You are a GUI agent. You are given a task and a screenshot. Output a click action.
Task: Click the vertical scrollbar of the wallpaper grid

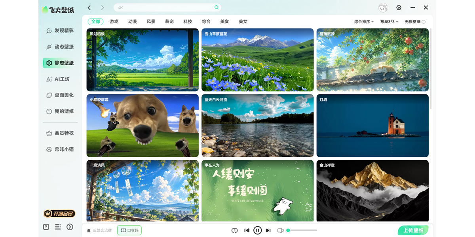click(431, 69)
